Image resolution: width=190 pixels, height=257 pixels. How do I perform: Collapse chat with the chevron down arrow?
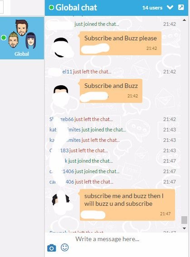point(170,7)
